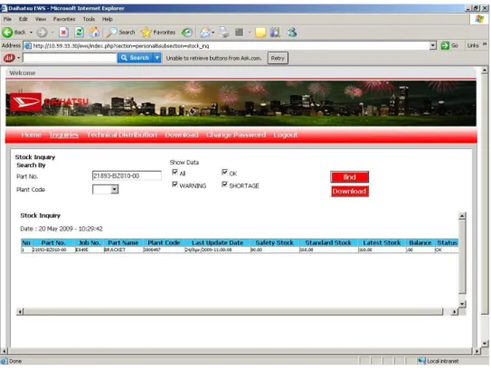The width and height of the screenshot is (491, 368).
Task: Click the Logout link
Action: (x=285, y=135)
